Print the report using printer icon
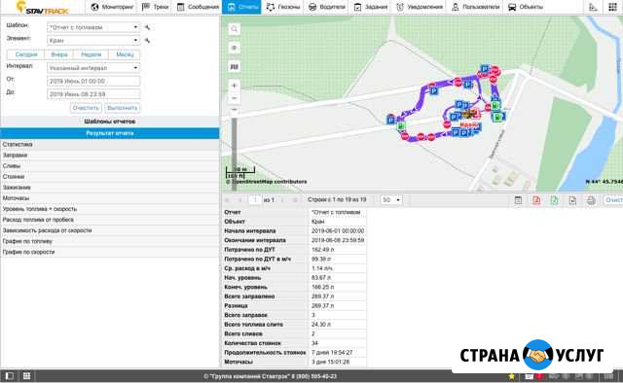623x383 pixels. click(x=591, y=200)
